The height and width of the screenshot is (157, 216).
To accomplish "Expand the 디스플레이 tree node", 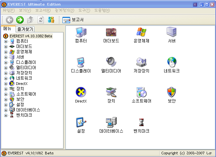I will (x=6, y=62).
